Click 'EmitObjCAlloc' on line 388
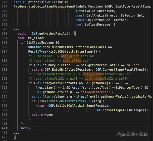Screen dimensions: 153x141 coord(64,70)
